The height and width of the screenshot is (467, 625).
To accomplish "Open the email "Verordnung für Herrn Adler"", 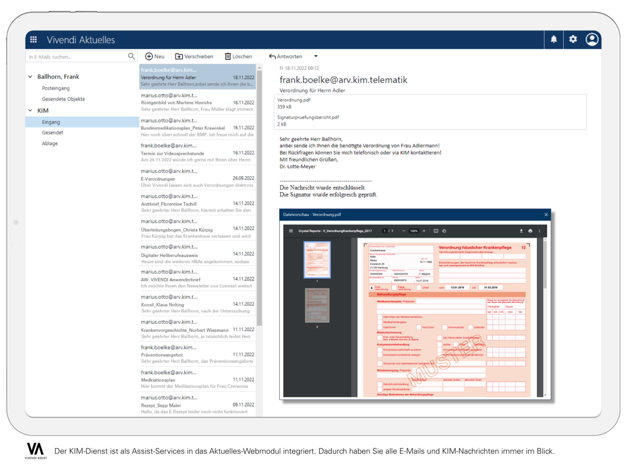I will 198,77.
